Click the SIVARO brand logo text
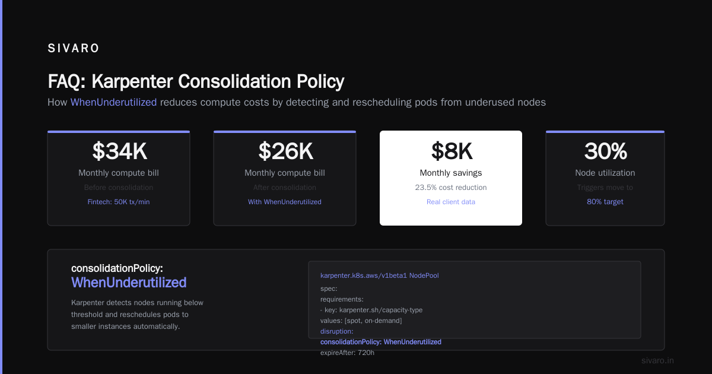712x374 pixels. coord(74,49)
